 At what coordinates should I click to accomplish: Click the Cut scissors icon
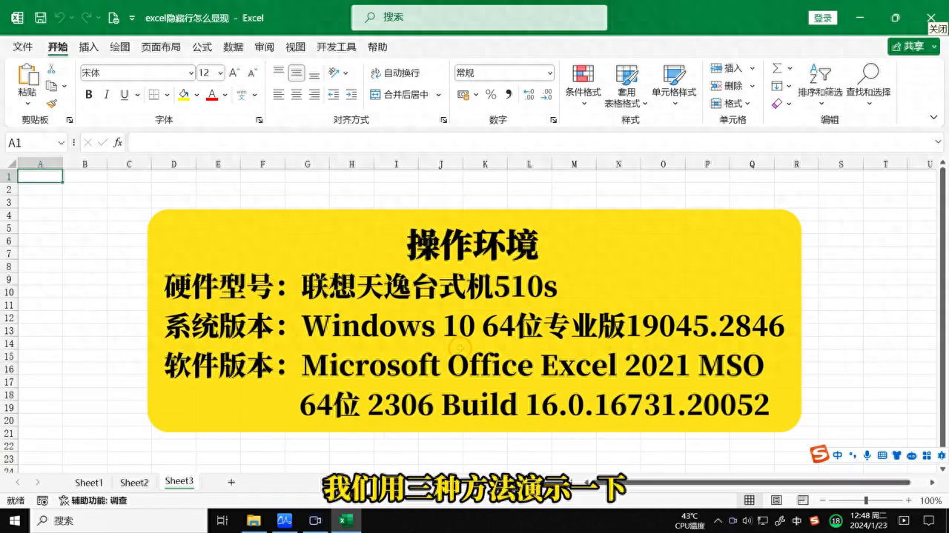[x=51, y=68]
